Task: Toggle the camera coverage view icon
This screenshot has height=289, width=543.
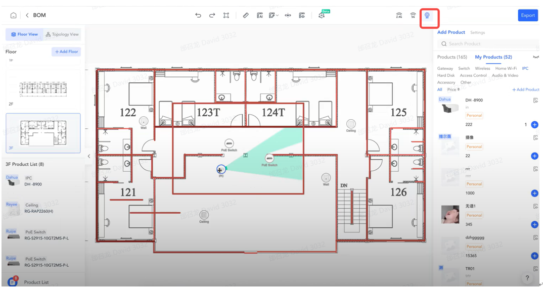Action: tap(427, 16)
